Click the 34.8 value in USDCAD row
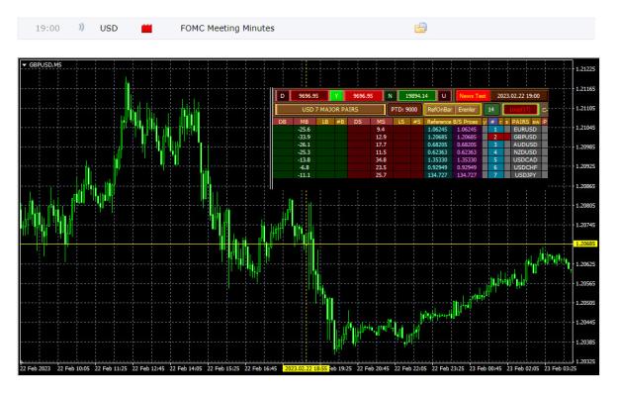Screen dimensions: 618x394 point(381,159)
